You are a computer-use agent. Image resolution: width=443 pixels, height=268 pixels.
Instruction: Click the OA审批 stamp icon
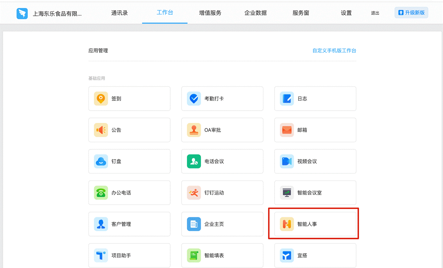[194, 130]
